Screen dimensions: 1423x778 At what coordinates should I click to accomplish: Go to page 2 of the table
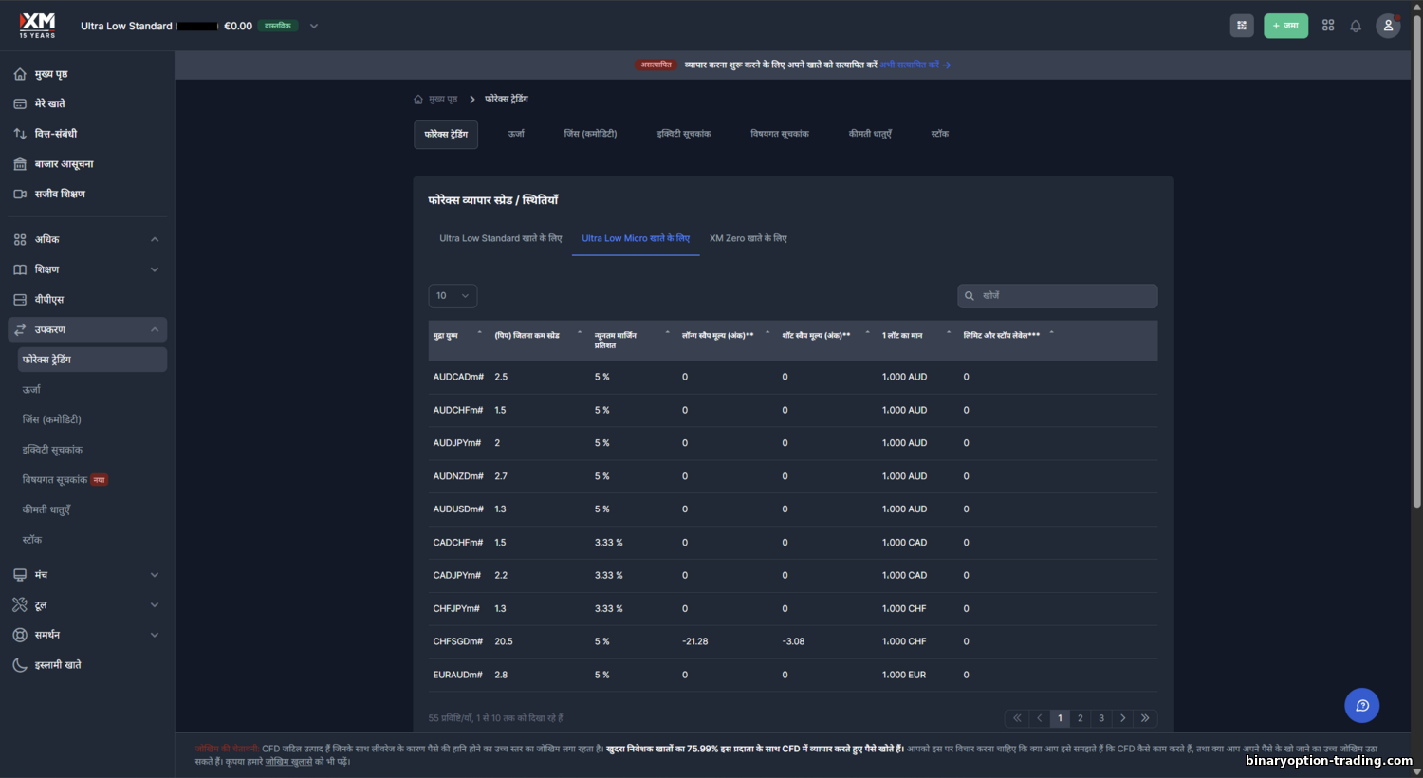click(x=1080, y=718)
